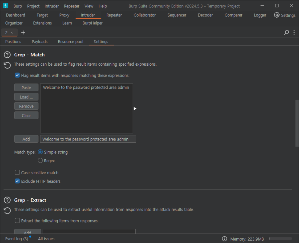Viewport: 299px width, 243px height.
Task: Reset Grep - Extract settings with restore icon
Action: tap(7, 211)
